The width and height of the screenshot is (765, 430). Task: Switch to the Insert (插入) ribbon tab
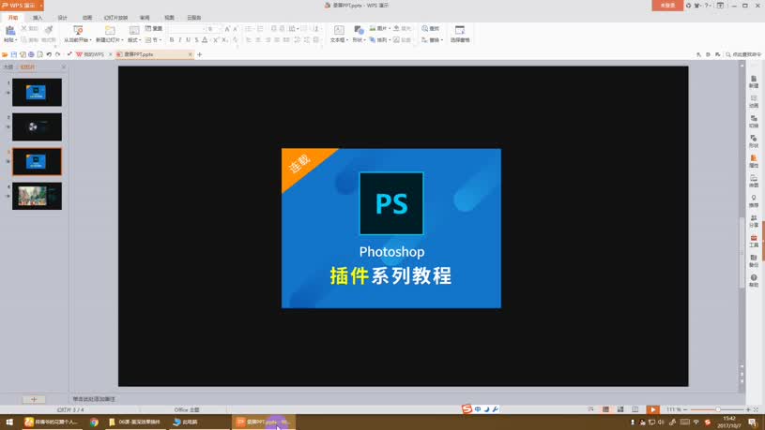[38, 18]
